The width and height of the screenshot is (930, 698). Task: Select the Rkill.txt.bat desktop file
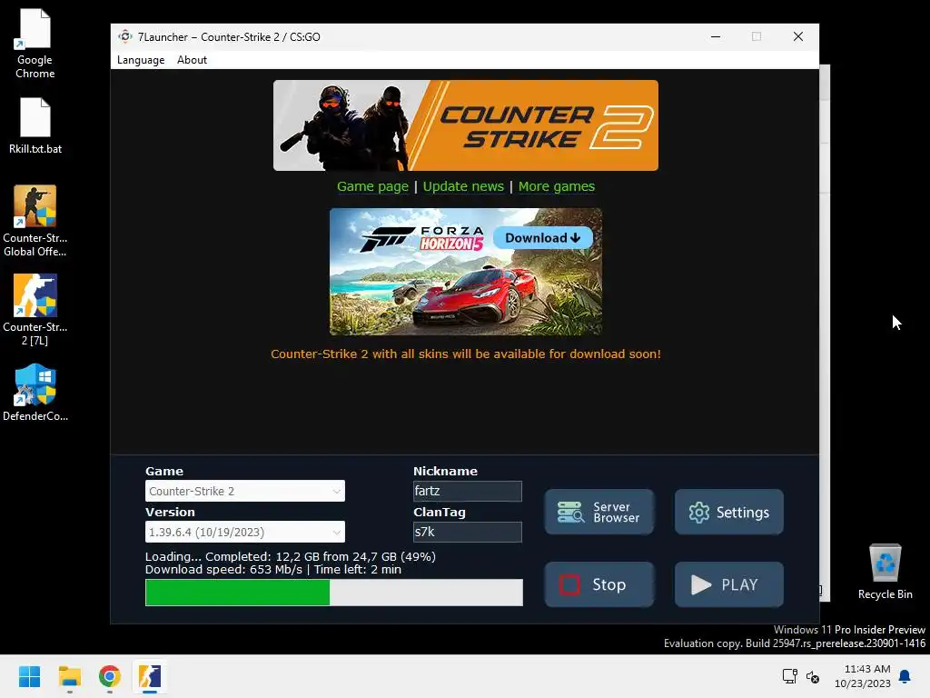pos(35,125)
